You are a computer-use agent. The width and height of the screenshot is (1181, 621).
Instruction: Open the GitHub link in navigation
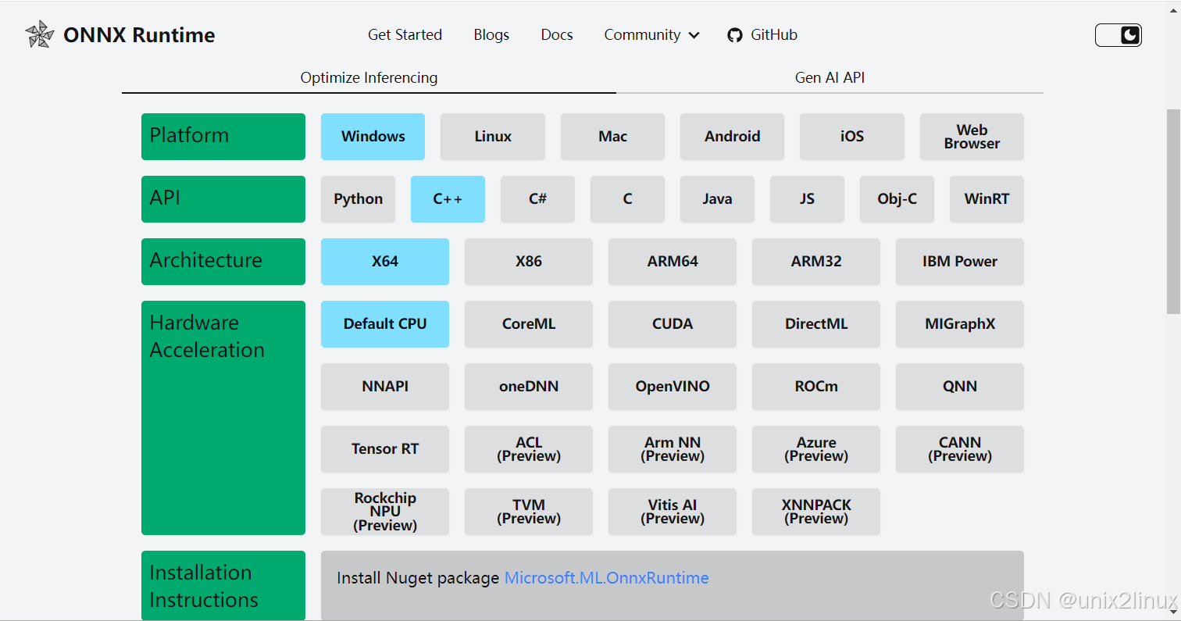pos(774,35)
